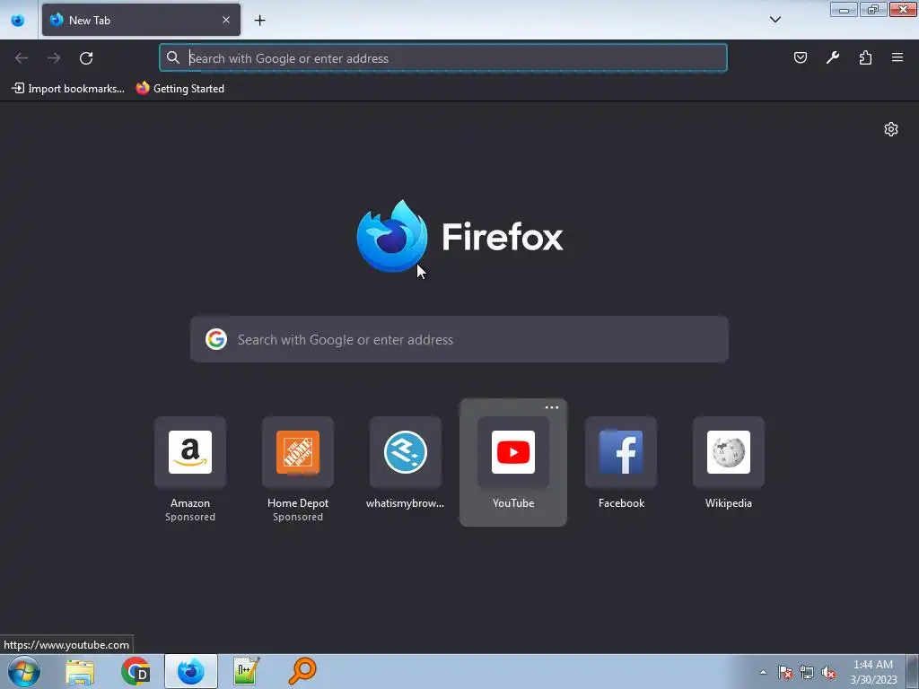This screenshot has height=689, width=919.
Task: Launch Chrome from the taskbar
Action: click(x=136, y=671)
